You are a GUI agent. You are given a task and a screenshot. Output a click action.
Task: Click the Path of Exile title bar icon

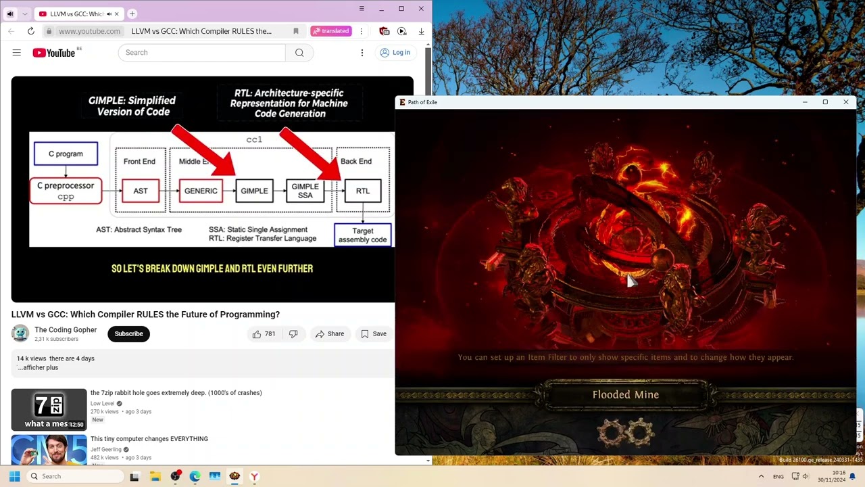pos(402,102)
